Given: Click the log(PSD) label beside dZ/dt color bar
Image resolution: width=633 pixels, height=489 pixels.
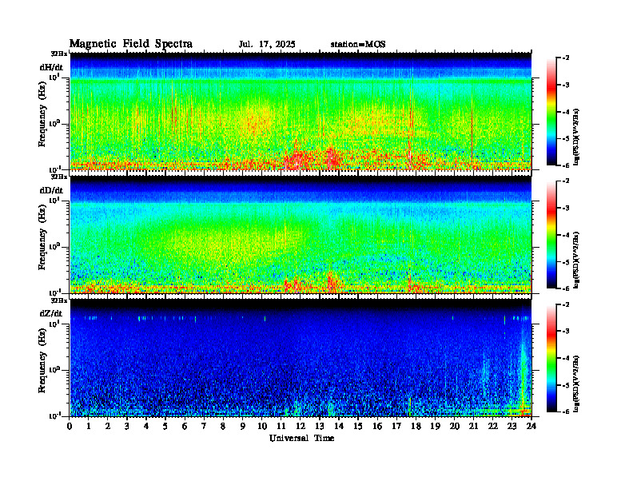Looking at the screenshot, I should pyautogui.click(x=577, y=384).
